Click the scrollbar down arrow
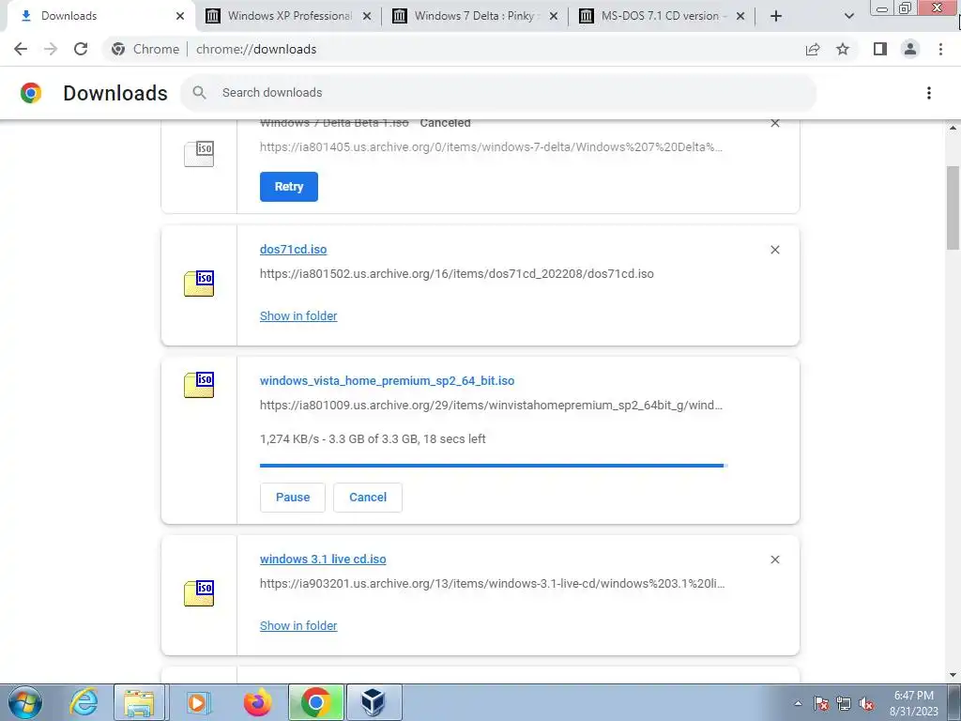This screenshot has height=721, width=961. click(953, 675)
